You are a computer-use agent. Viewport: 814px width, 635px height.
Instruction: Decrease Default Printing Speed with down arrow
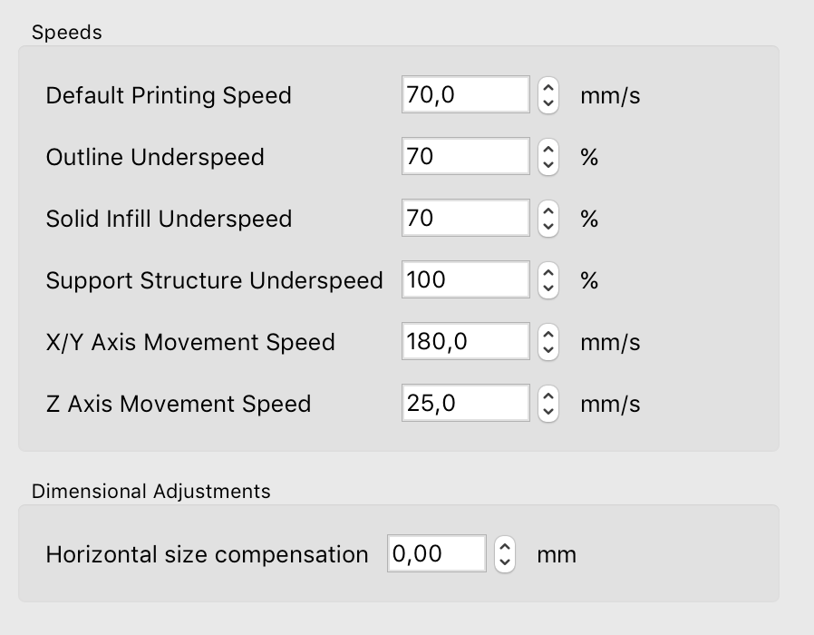[x=548, y=103]
